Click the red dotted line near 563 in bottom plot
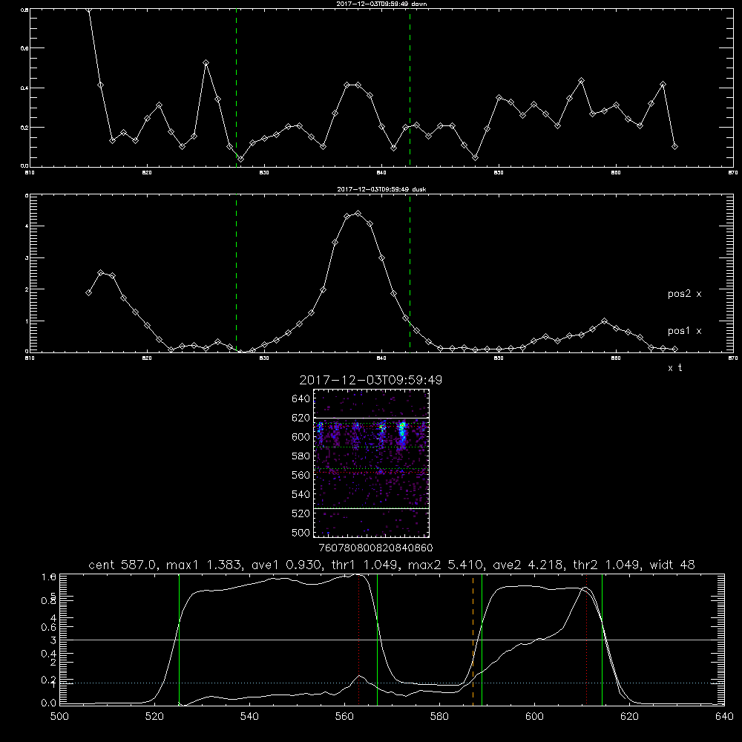The image size is (742, 742). [358, 640]
